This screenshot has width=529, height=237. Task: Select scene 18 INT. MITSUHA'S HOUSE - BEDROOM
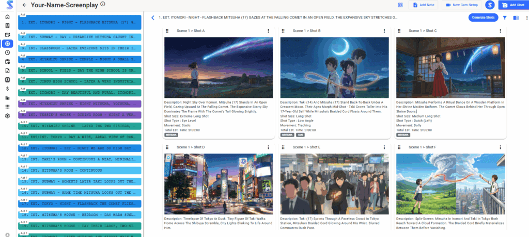80,215
